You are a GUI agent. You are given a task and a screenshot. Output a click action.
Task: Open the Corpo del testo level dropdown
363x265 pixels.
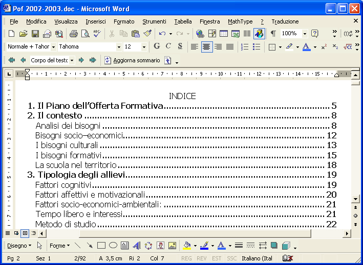(x=72, y=60)
